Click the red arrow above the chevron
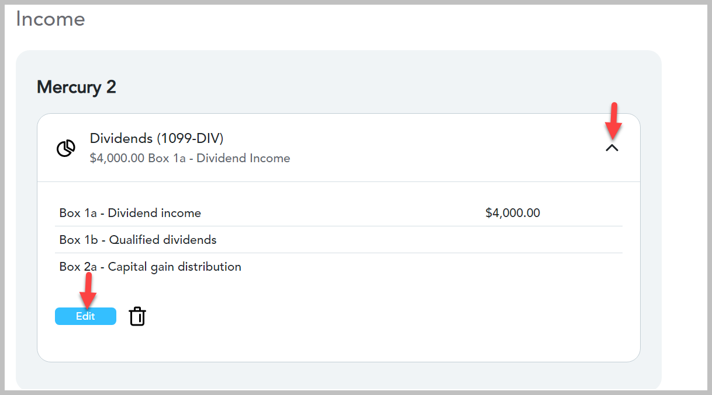Viewport: 712px width, 395px height. [x=613, y=120]
